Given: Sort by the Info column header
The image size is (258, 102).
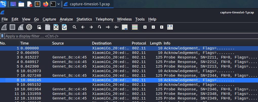Looking at the screenshot, I should pos(210,43).
